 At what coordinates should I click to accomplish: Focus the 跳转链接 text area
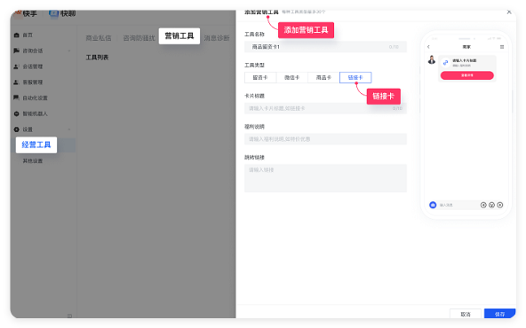coord(325,178)
